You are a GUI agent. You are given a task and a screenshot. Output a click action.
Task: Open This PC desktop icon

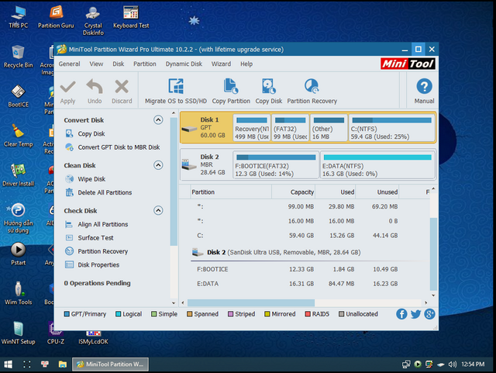[x=18, y=17]
